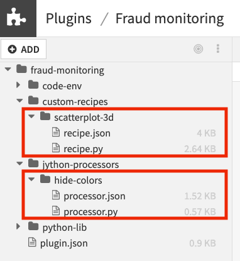The height and width of the screenshot is (261, 240).
Task: Select the hide-colors folder label
Action: 78,180
